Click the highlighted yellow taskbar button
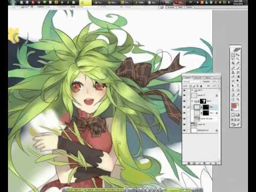This screenshot has height=192, width=256. click(x=85, y=3)
